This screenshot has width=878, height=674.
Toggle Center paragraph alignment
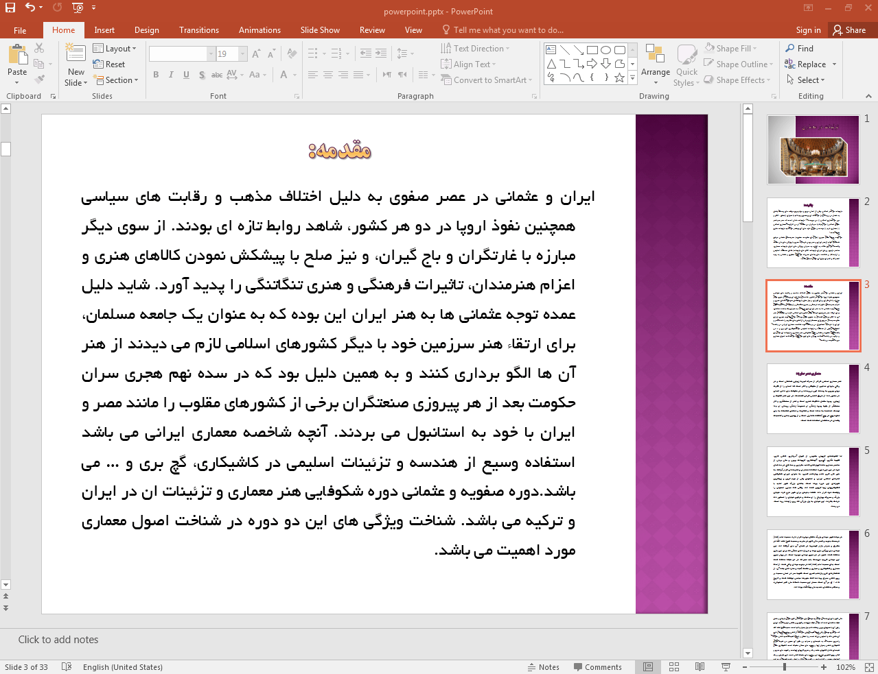(328, 75)
